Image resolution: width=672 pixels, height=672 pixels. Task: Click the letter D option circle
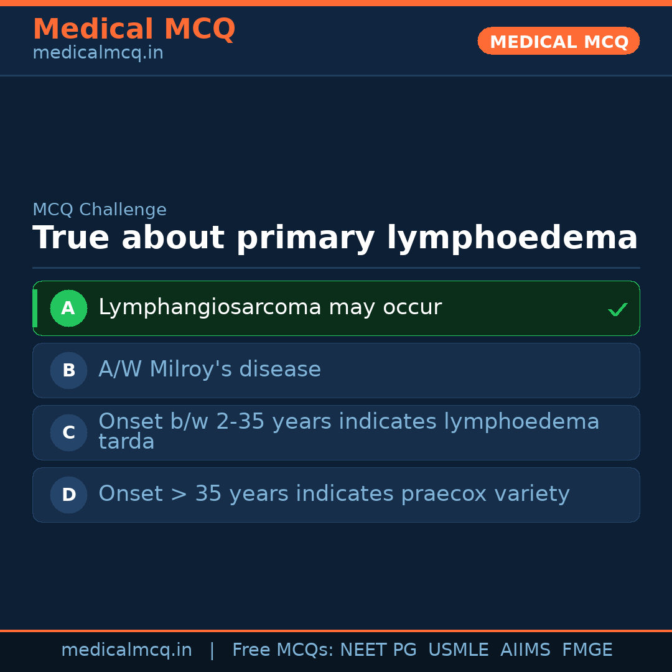(x=68, y=495)
